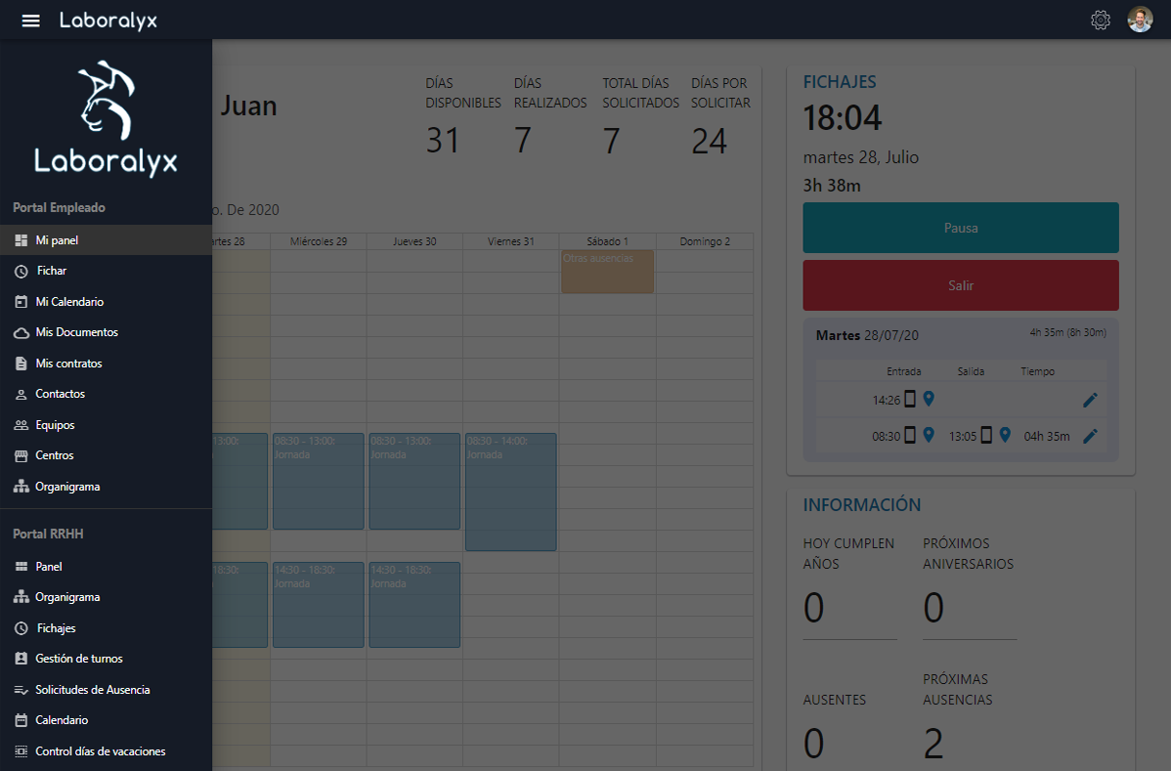1171x771 pixels.
Task: Click the red Salir button
Action: pos(961,285)
